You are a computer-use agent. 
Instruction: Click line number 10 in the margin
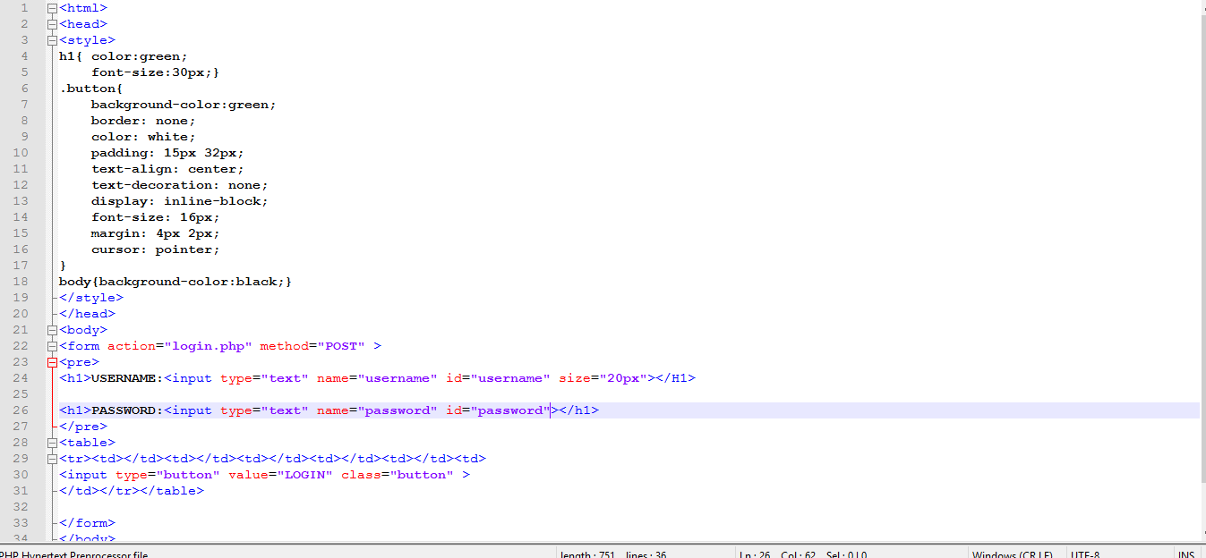pyautogui.click(x=20, y=152)
